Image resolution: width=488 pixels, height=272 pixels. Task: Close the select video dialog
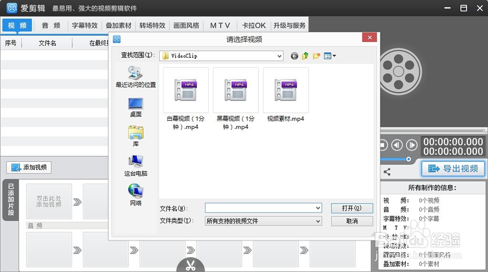click(x=369, y=38)
